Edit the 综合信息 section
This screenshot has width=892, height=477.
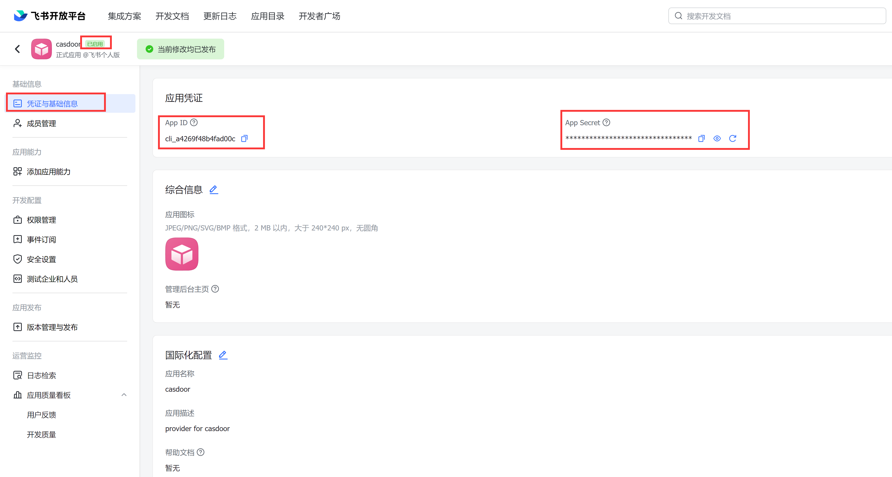pos(214,190)
